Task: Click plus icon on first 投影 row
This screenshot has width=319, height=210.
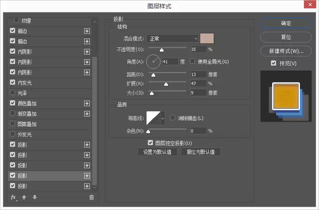Action: coord(87,145)
